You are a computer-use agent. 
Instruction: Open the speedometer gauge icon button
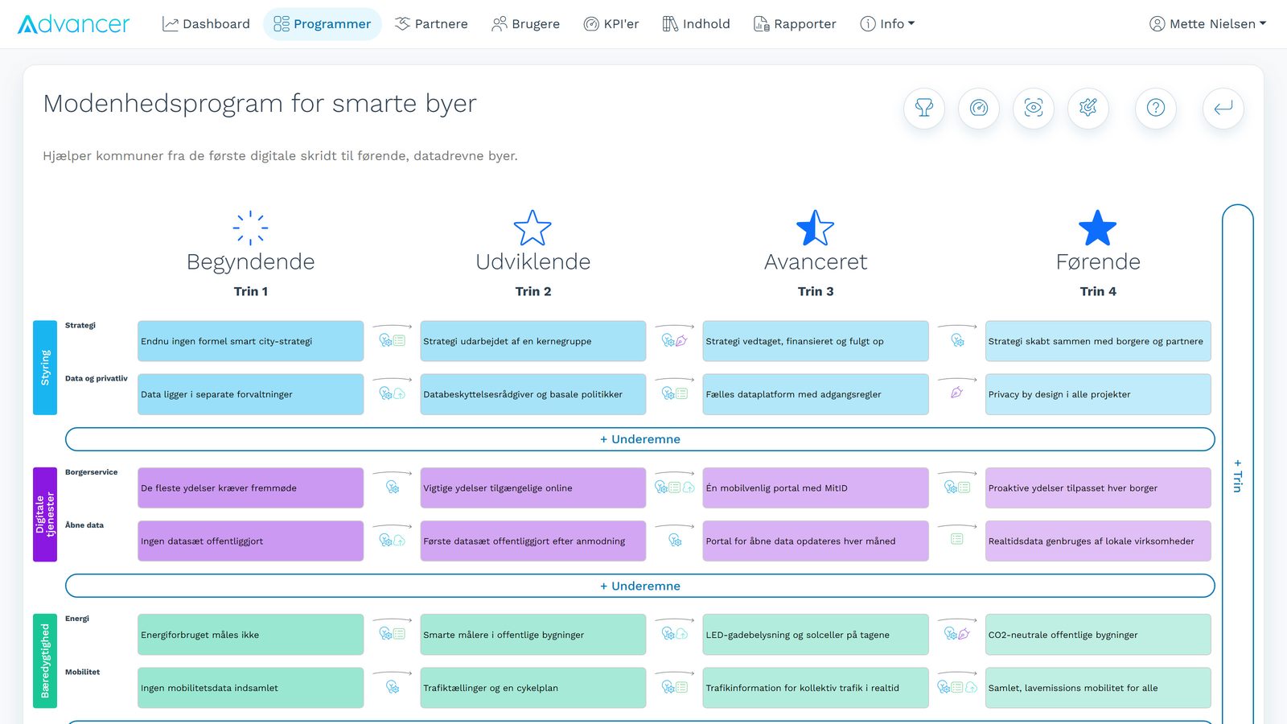click(979, 108)
